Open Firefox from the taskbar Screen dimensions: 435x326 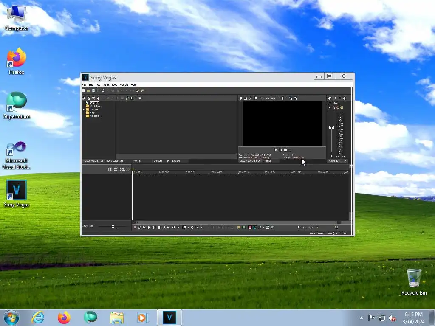(64, 318)
